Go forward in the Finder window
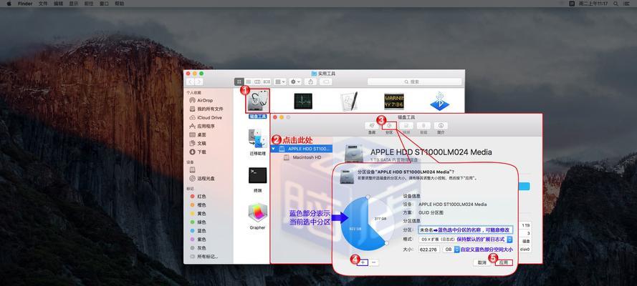 199,82
